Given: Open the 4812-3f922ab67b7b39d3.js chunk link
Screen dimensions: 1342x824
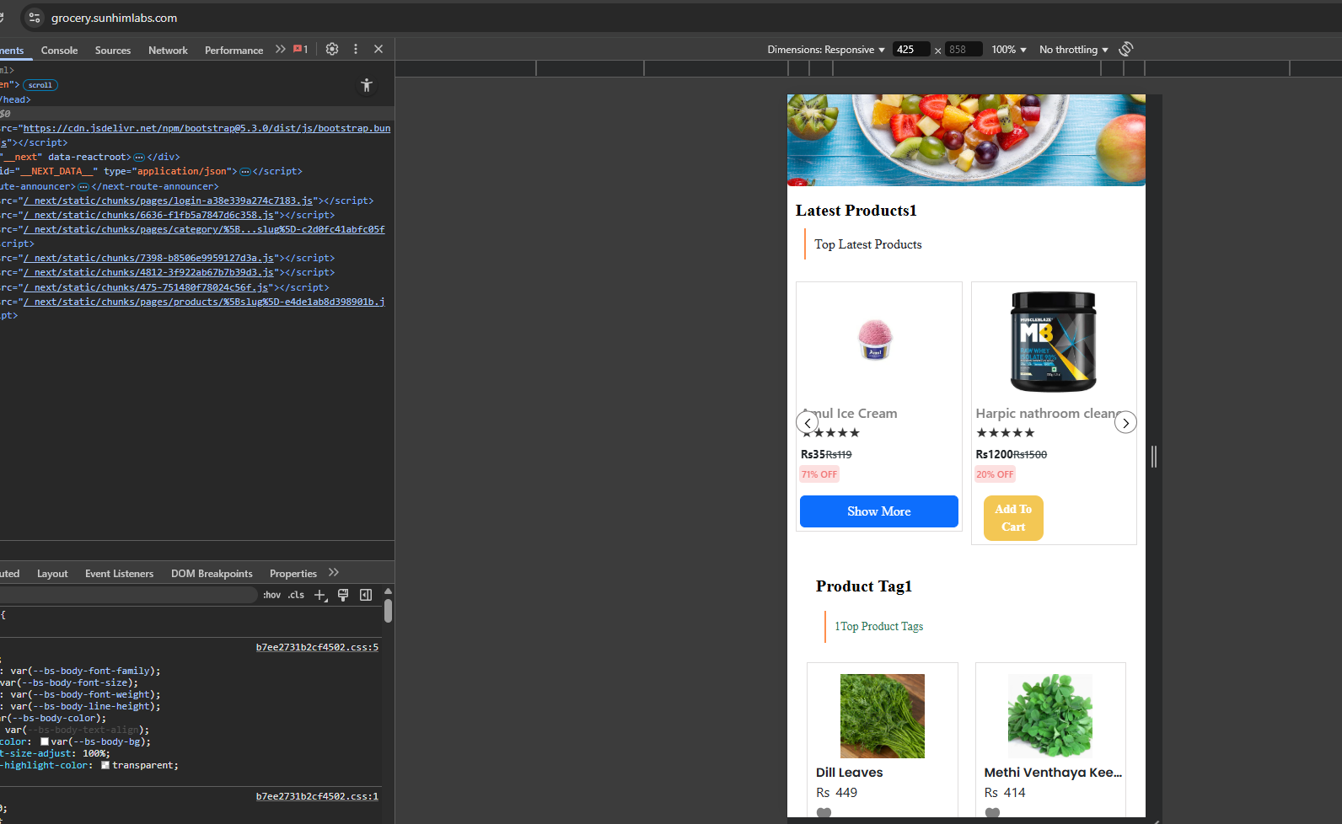Looking at the screenshot, I should (148, 272).
